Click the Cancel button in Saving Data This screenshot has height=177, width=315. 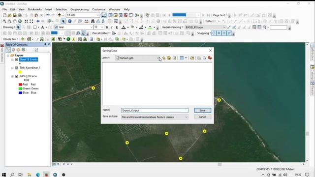(202, 117)
